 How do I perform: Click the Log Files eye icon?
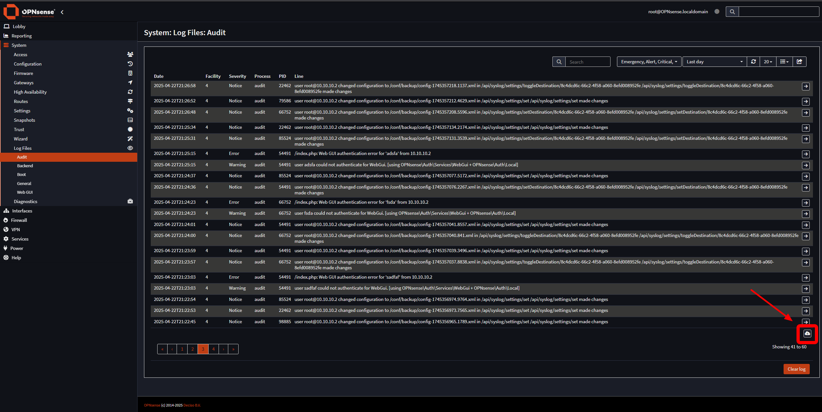130,148
